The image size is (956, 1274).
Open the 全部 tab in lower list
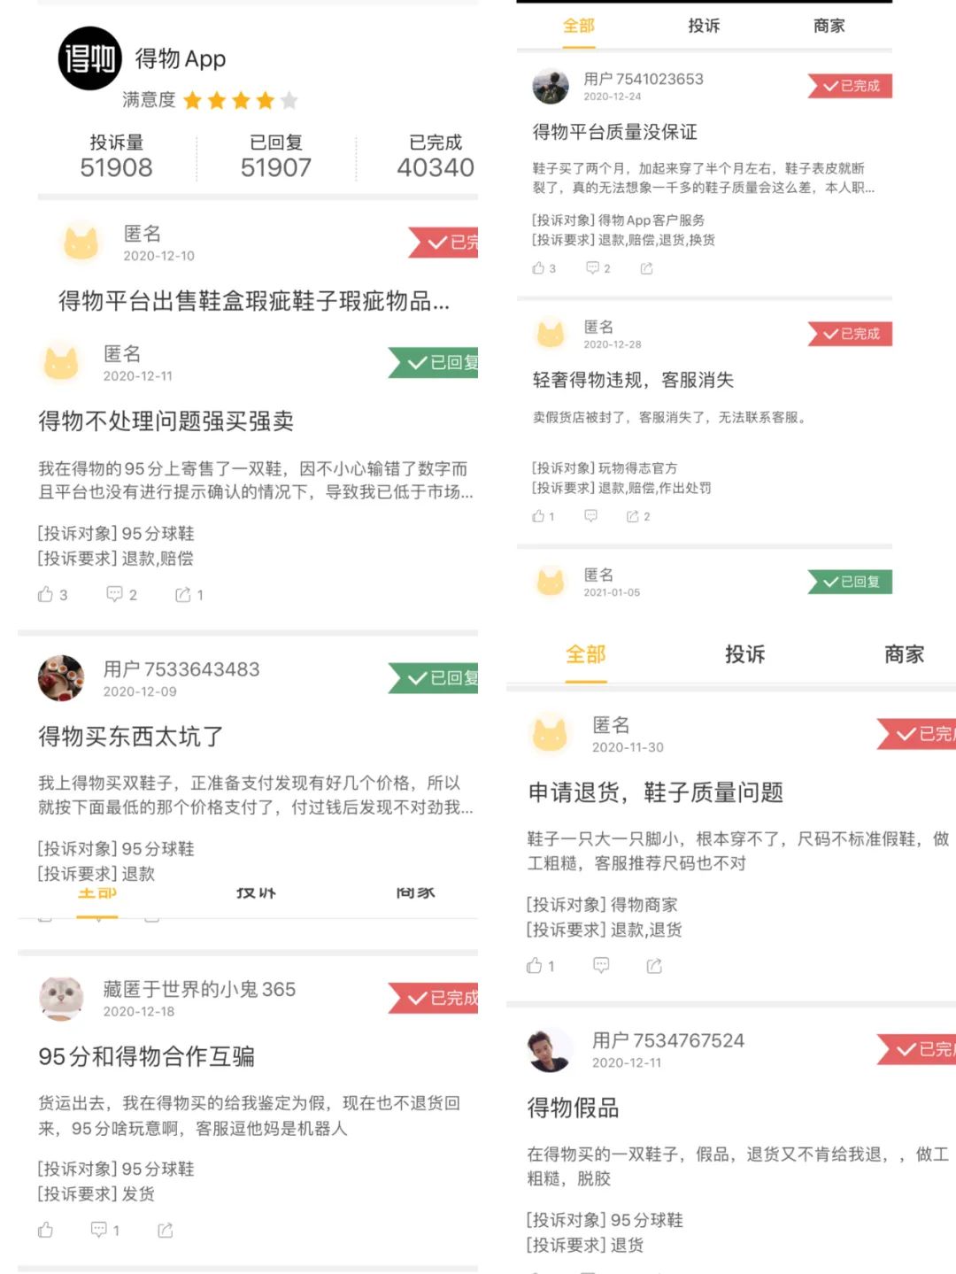click(586, 655)
